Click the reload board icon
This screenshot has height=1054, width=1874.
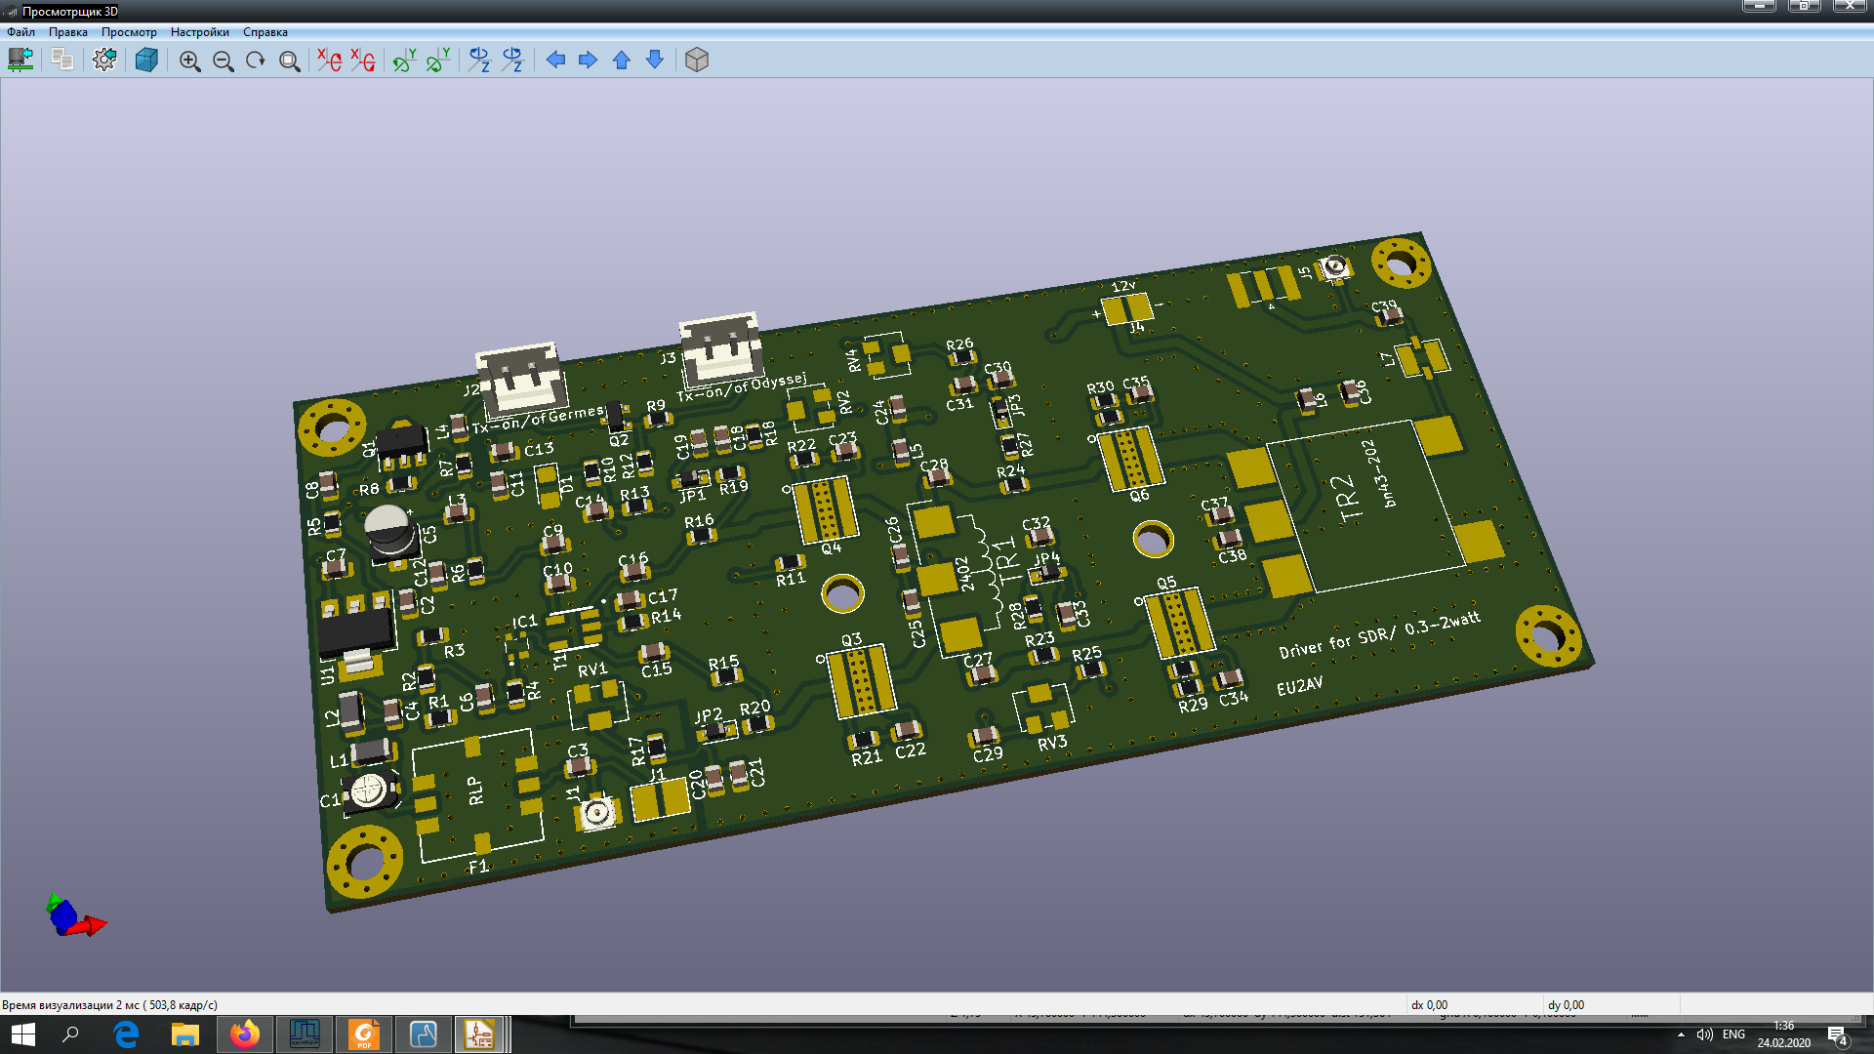(20, 60)
